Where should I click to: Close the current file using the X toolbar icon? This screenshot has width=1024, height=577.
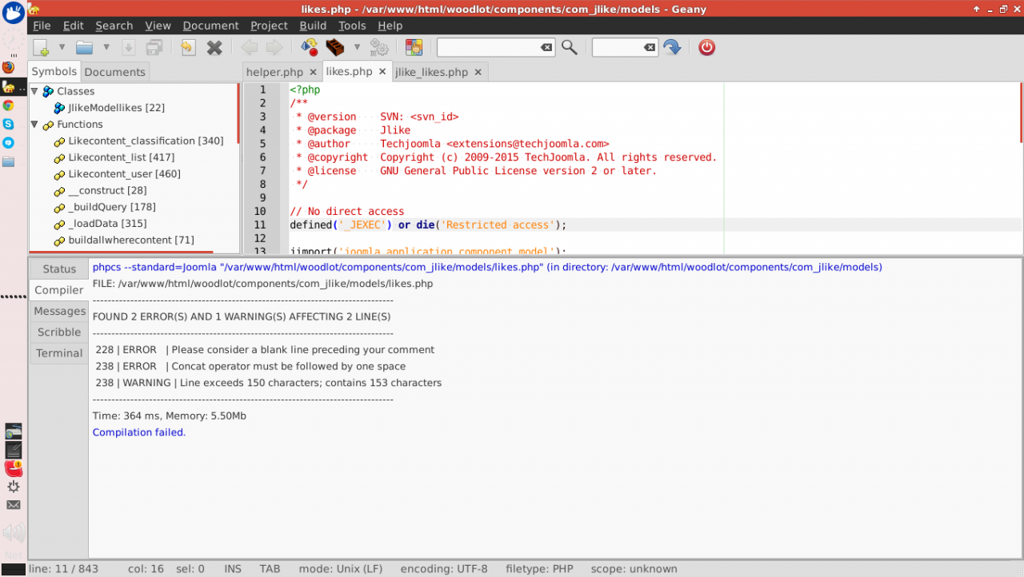coord(214,47)
